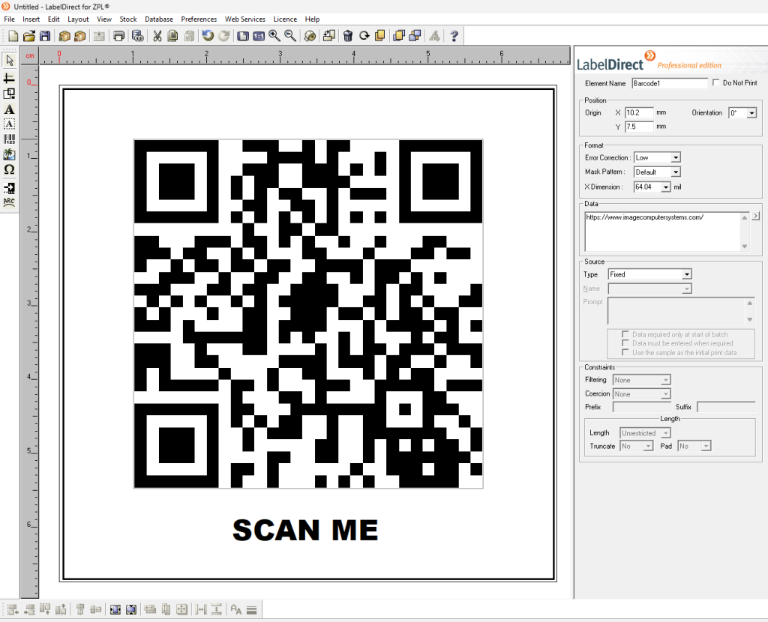Open the Licence menu
This screenshot has height=622, width=768.
click(x=285, y=19)
